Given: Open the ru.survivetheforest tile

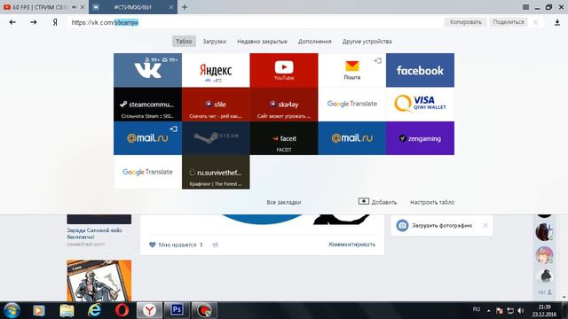Looking at the screenshot, I should pos(216,172).
